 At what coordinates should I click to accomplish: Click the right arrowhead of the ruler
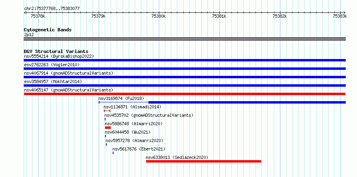coord(345,12)
